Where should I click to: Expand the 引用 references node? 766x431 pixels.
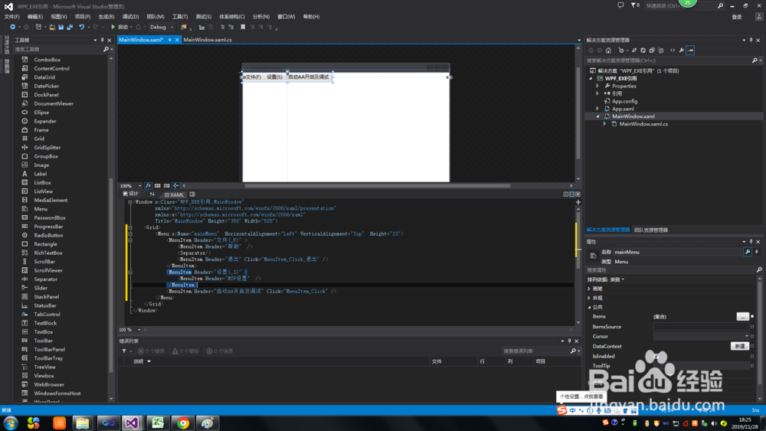597,93
